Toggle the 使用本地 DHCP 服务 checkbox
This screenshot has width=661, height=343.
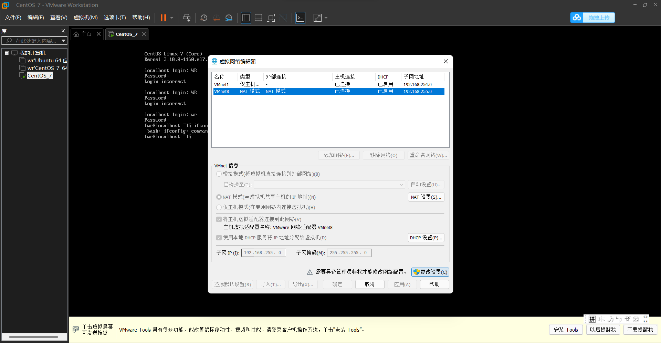point(219,238)
